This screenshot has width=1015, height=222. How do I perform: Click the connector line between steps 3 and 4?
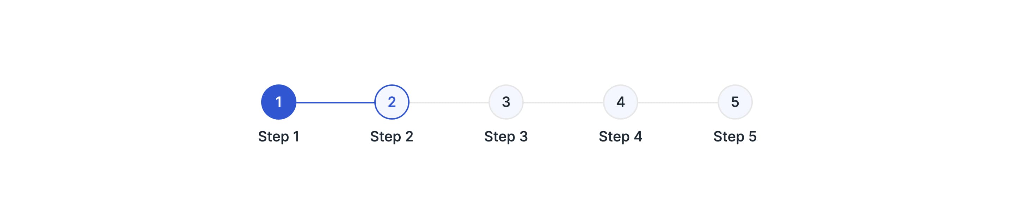coord(564,103)
